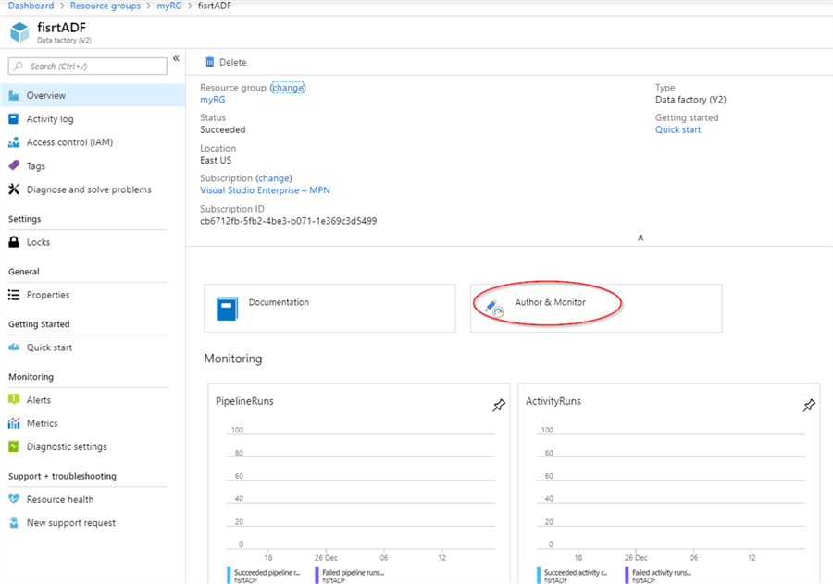Open New support request menu item
This screenshot has width=833, height=584.
tap(93, 522)
